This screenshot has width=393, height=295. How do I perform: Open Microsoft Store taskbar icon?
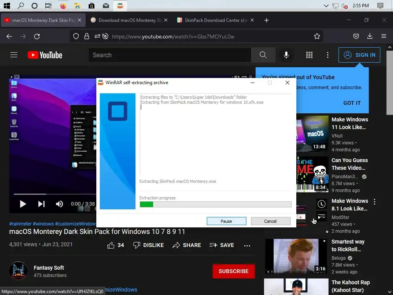(x=91, y=5)
